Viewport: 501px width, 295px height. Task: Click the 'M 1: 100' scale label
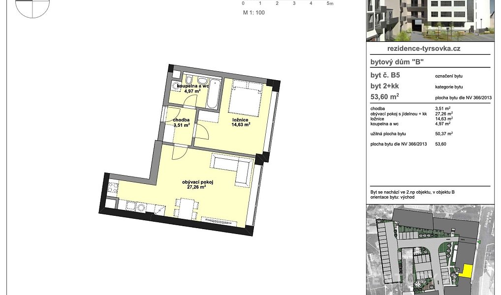coord(253,13)
